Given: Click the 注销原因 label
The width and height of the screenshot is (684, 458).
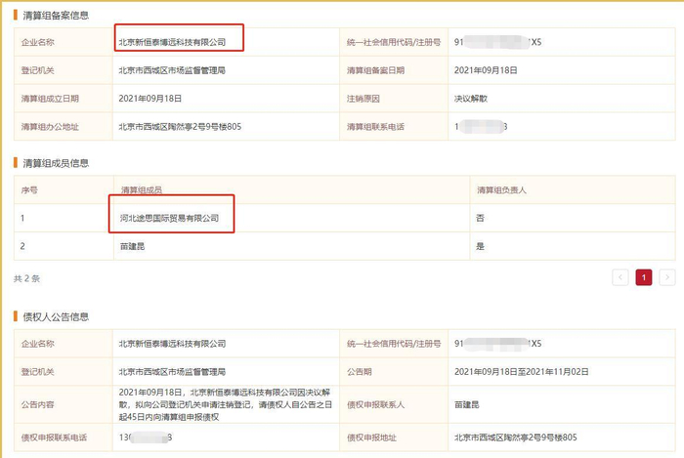Looking at the screenshot, I should tap(363, 99).
